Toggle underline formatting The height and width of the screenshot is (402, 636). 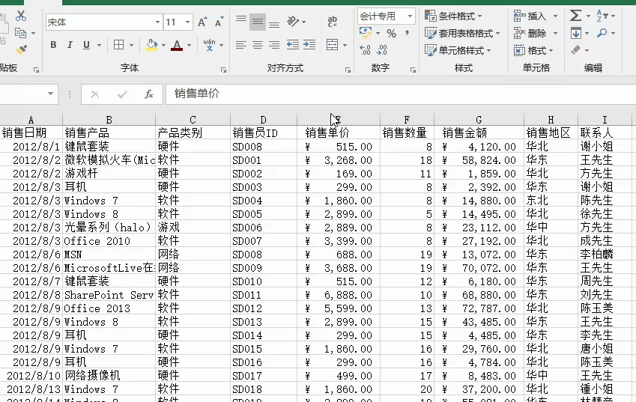point(86,45)
